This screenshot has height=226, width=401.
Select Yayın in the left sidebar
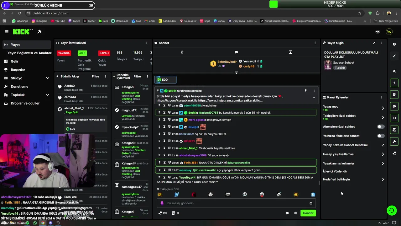tap(26, 45)
